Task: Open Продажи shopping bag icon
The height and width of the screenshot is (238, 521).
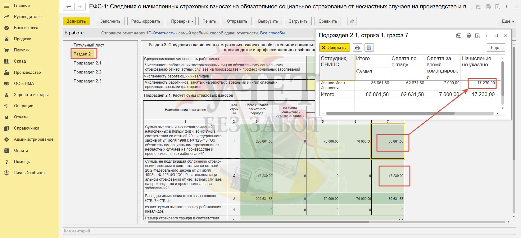Action: point(7,39)
